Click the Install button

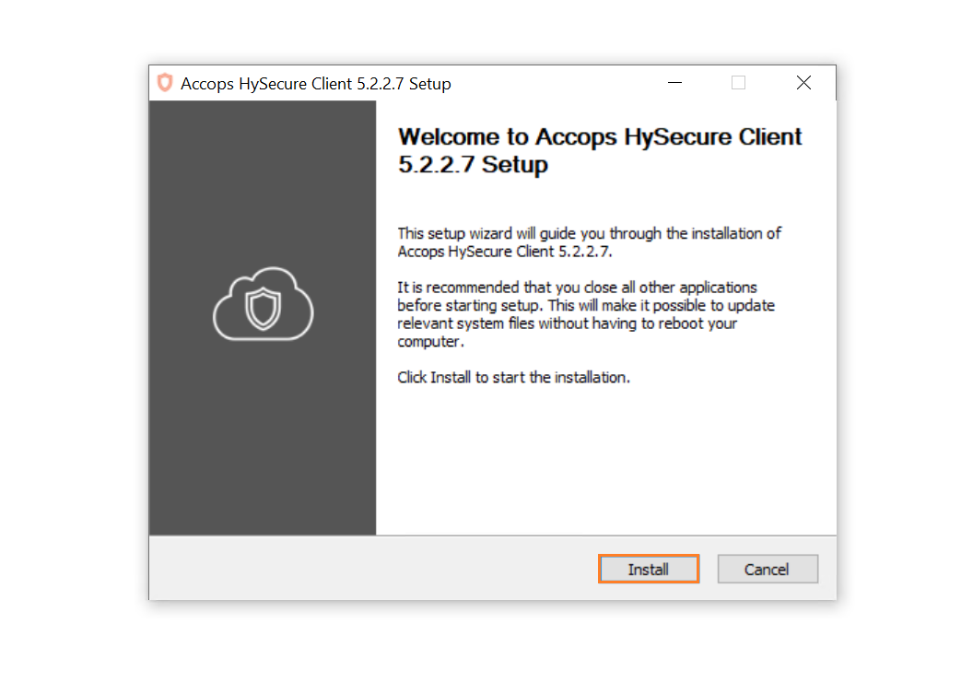point(649,569)
